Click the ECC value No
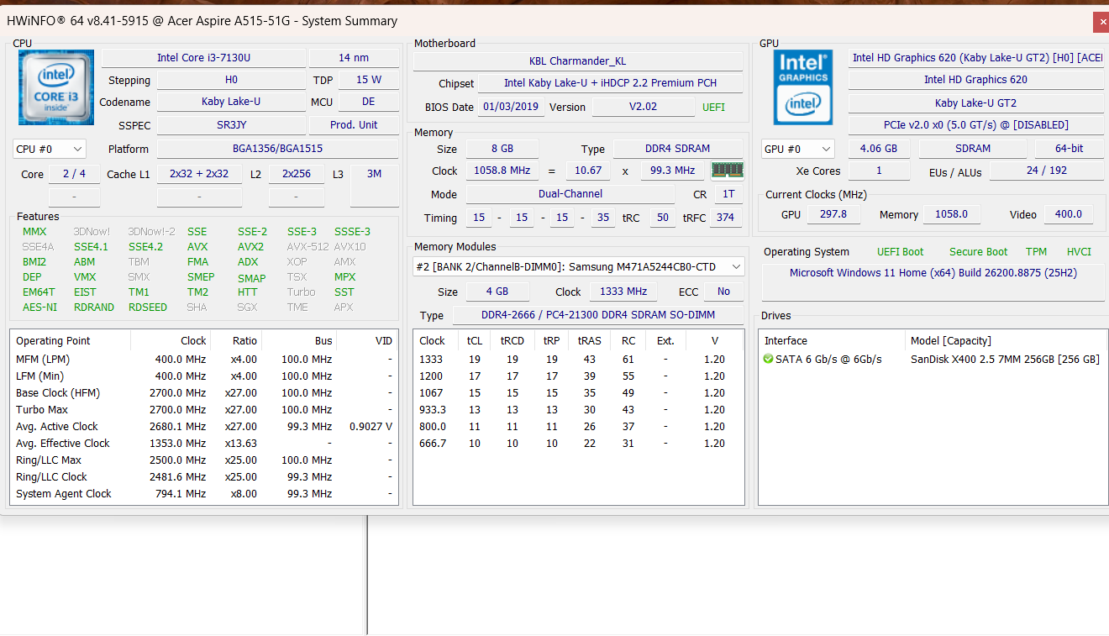 tap(723, 292)
